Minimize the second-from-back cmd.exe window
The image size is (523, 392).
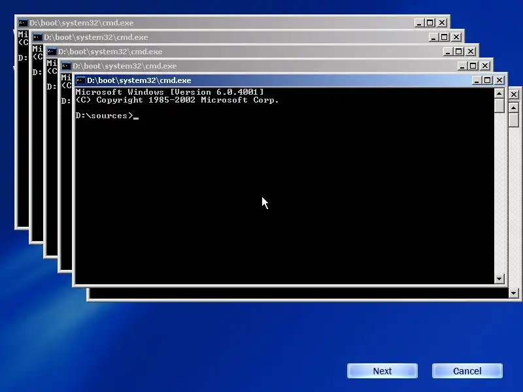(x=433, y=37)
